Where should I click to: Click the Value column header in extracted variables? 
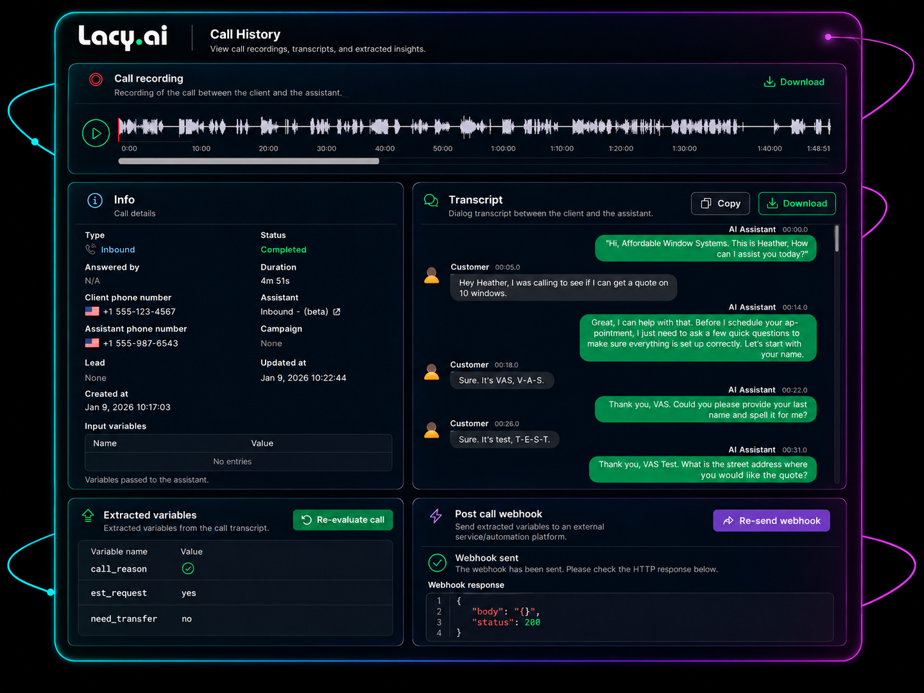click(191, 551)
